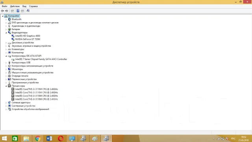Screen dimensions: 252x142
Task: Click the Контроллеры USB icon
Action: tap(9, 63)
